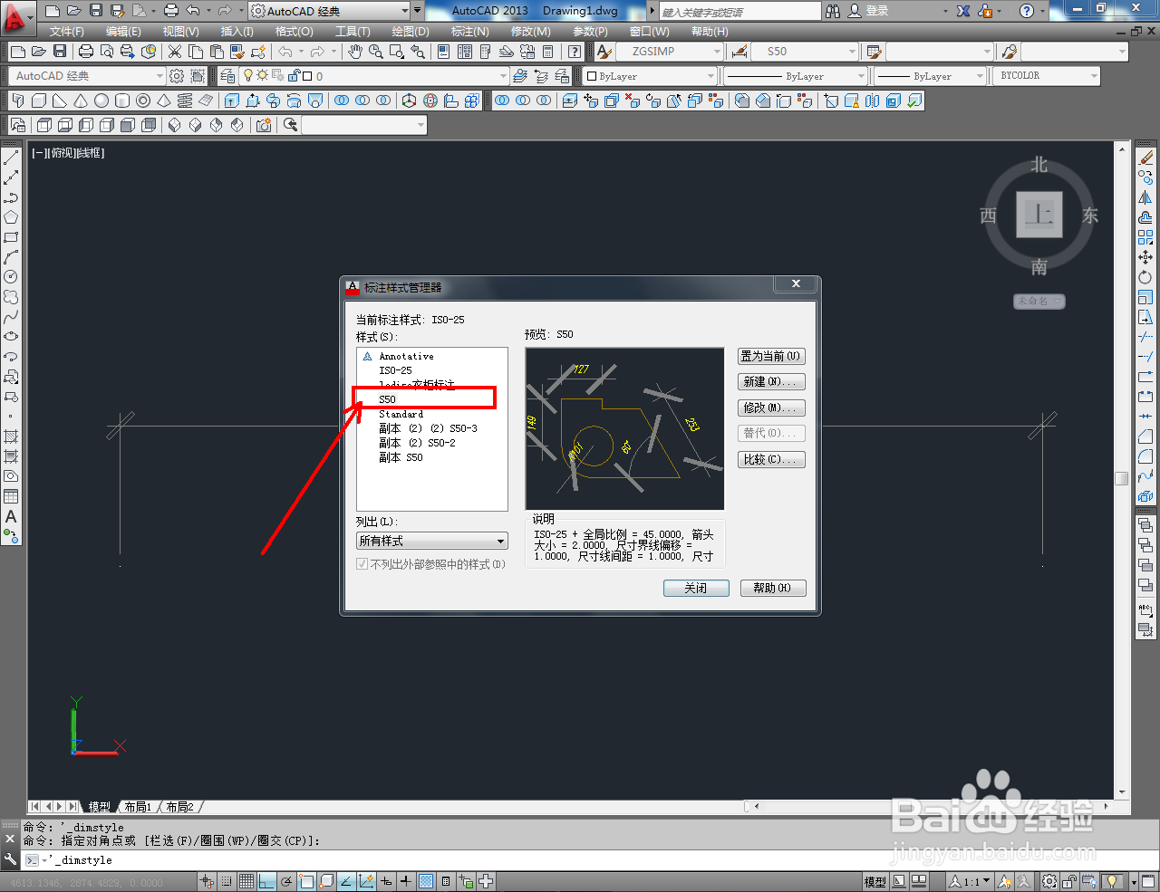The width and height of the screenshot is (1160, 892).
Task: Click the 新建(N)... button
Action: (x=771, y=382)
